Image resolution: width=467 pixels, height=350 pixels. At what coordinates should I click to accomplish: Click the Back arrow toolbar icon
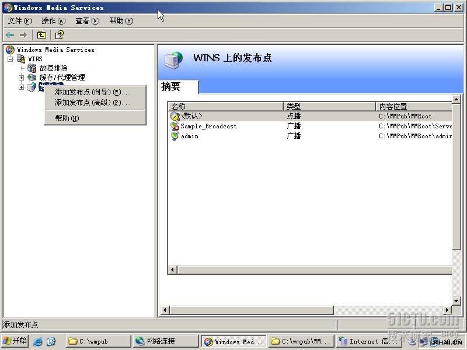[x=10, y=35]
